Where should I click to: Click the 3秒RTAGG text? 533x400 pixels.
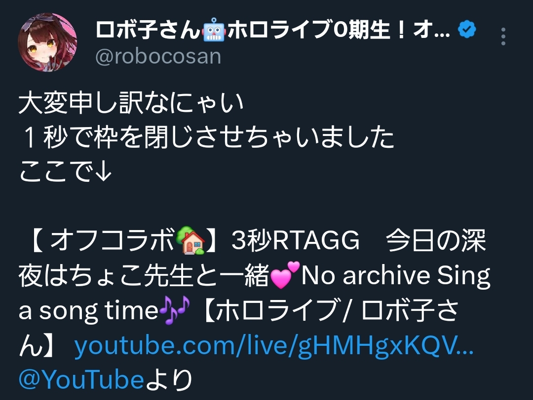point(296,240)
